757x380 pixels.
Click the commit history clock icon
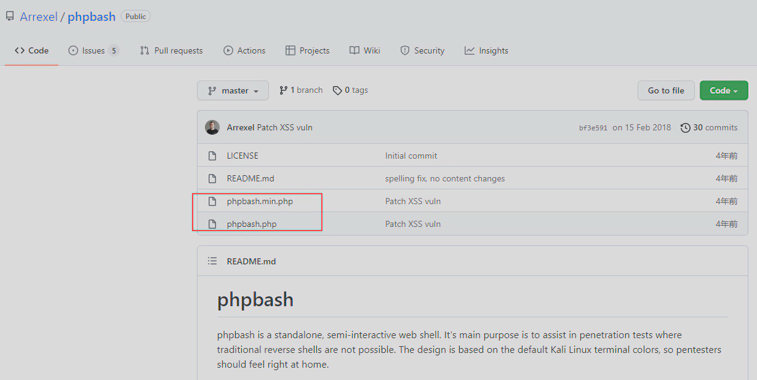[685, 128]
